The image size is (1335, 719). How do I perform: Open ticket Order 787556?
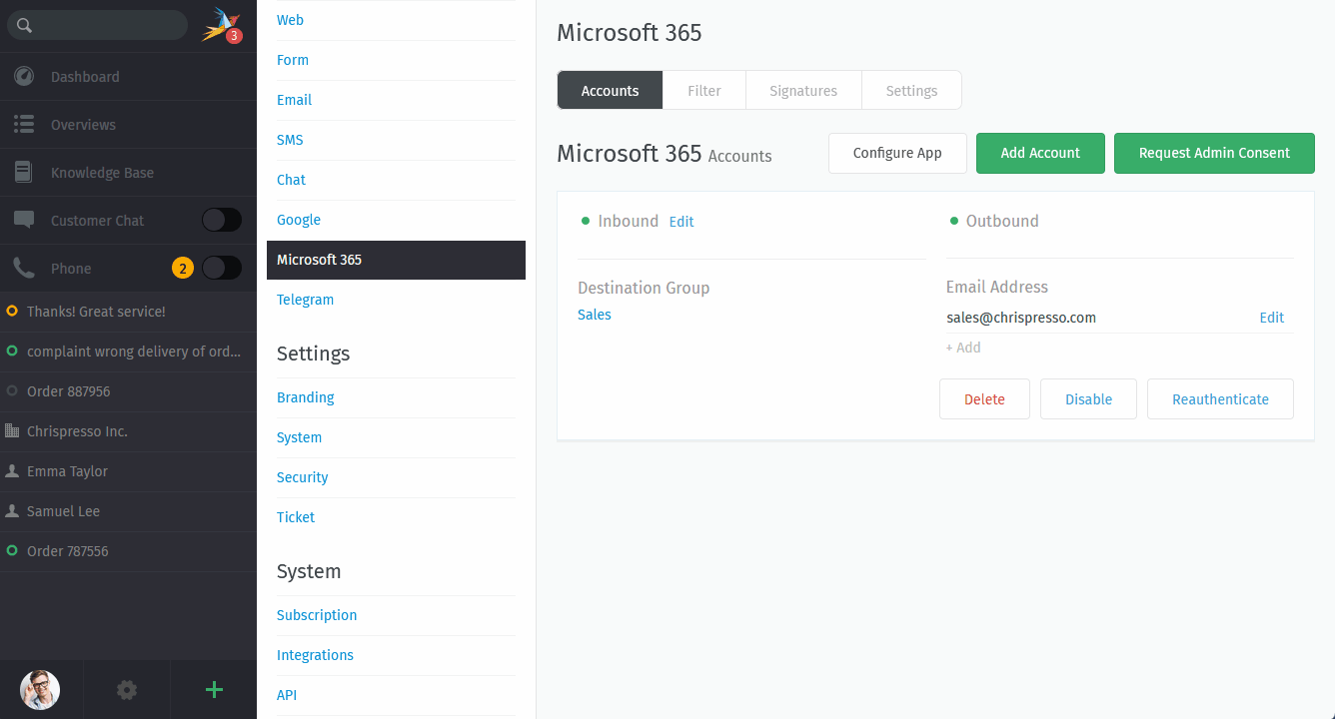[128, 551]
